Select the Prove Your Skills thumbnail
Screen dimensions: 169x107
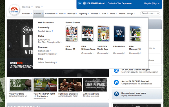(x=21, y=85)
